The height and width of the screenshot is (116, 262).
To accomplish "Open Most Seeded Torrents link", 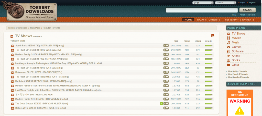I will [x=238, y=74].
